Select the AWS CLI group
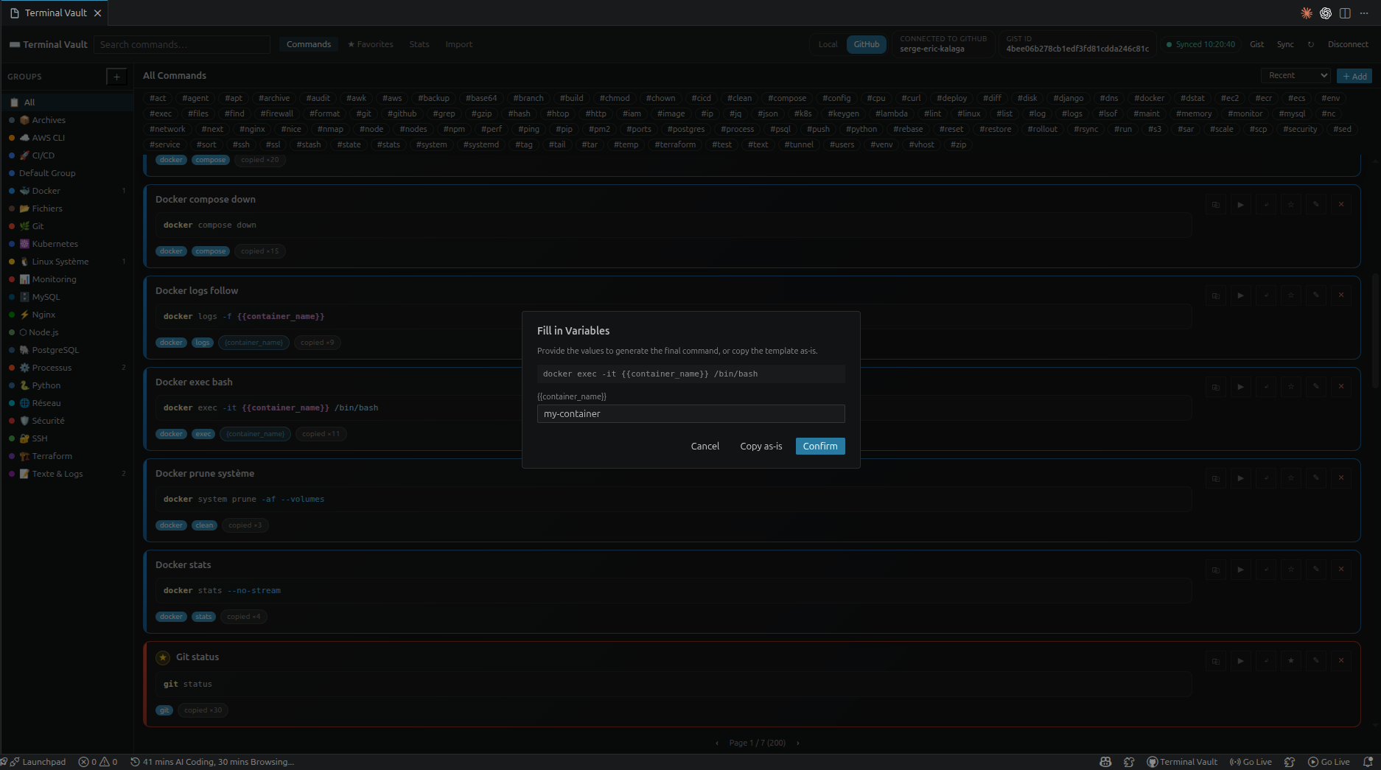The height and width of the screenshot is (770, 1381). tap(67, 138)
